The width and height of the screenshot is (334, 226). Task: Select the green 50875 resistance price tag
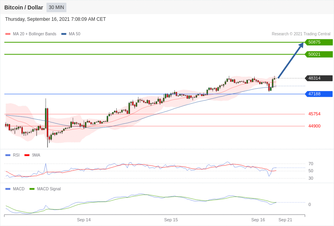coord(319,42)
